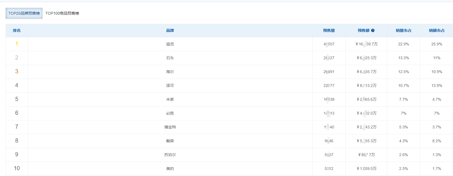
Task: Click 苏泊尔's 销量市占 value 2.6%
Action: 403,155
